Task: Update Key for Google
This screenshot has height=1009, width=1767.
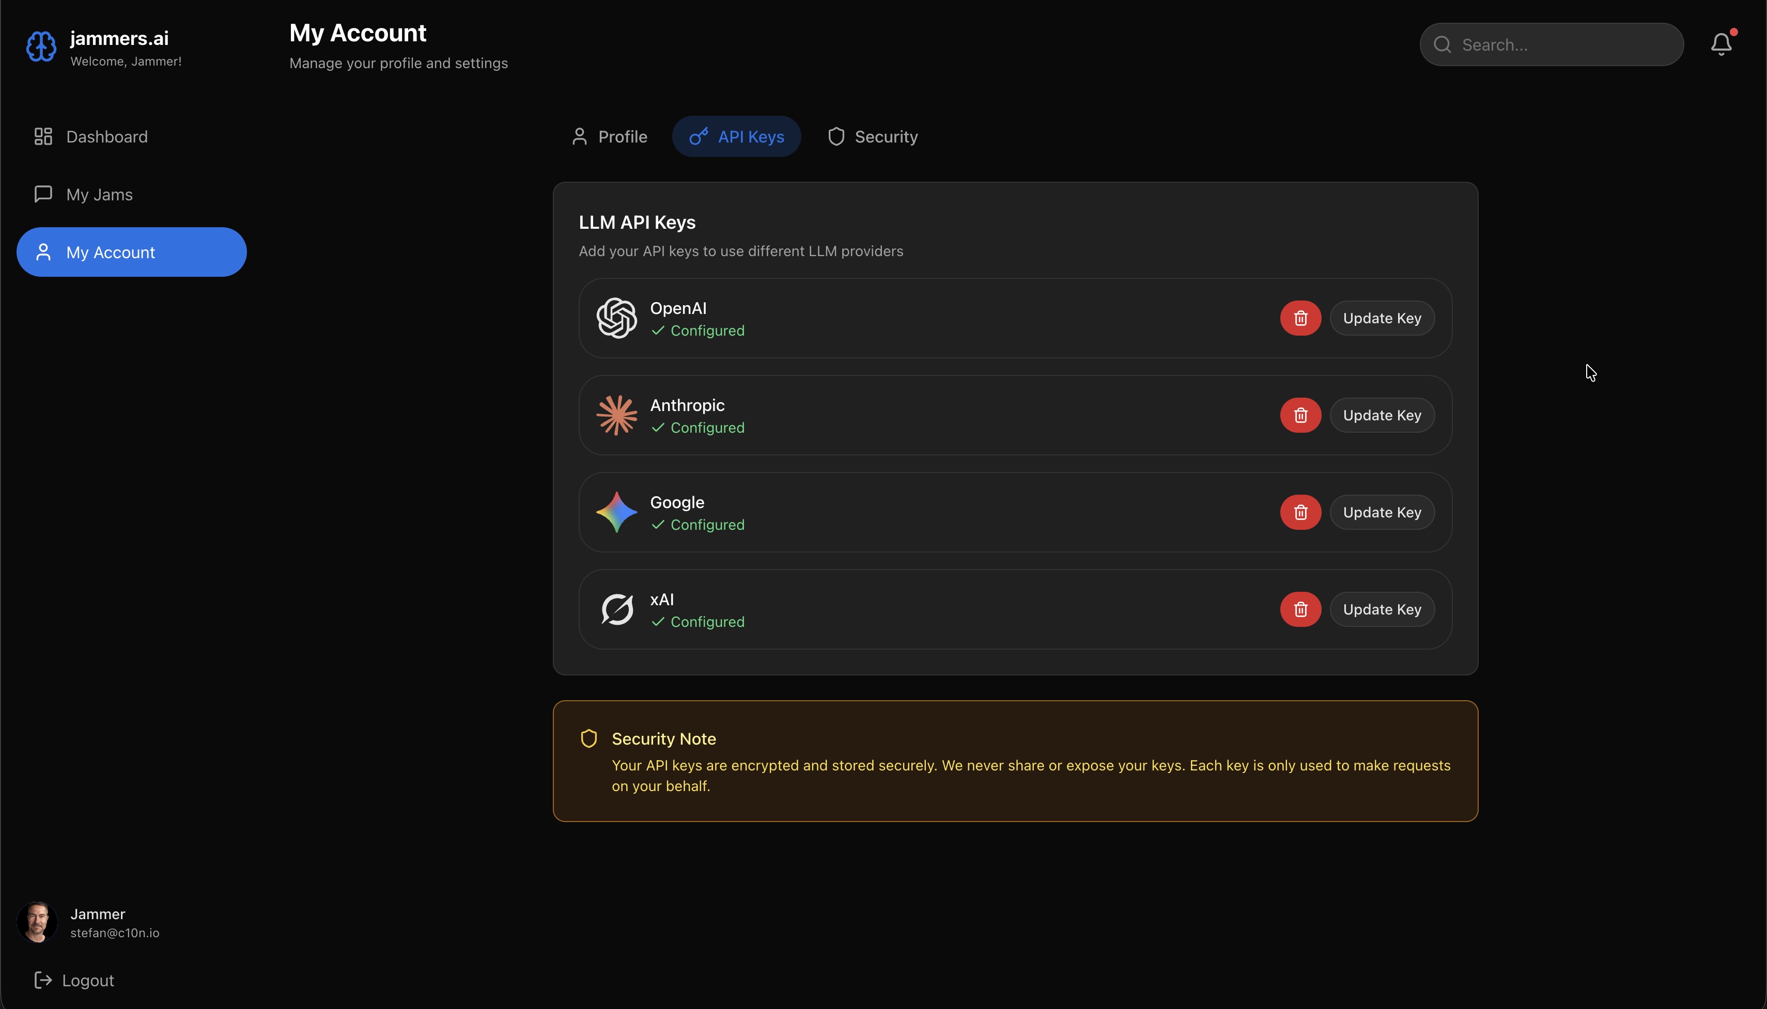Action: pos(1382,512)
